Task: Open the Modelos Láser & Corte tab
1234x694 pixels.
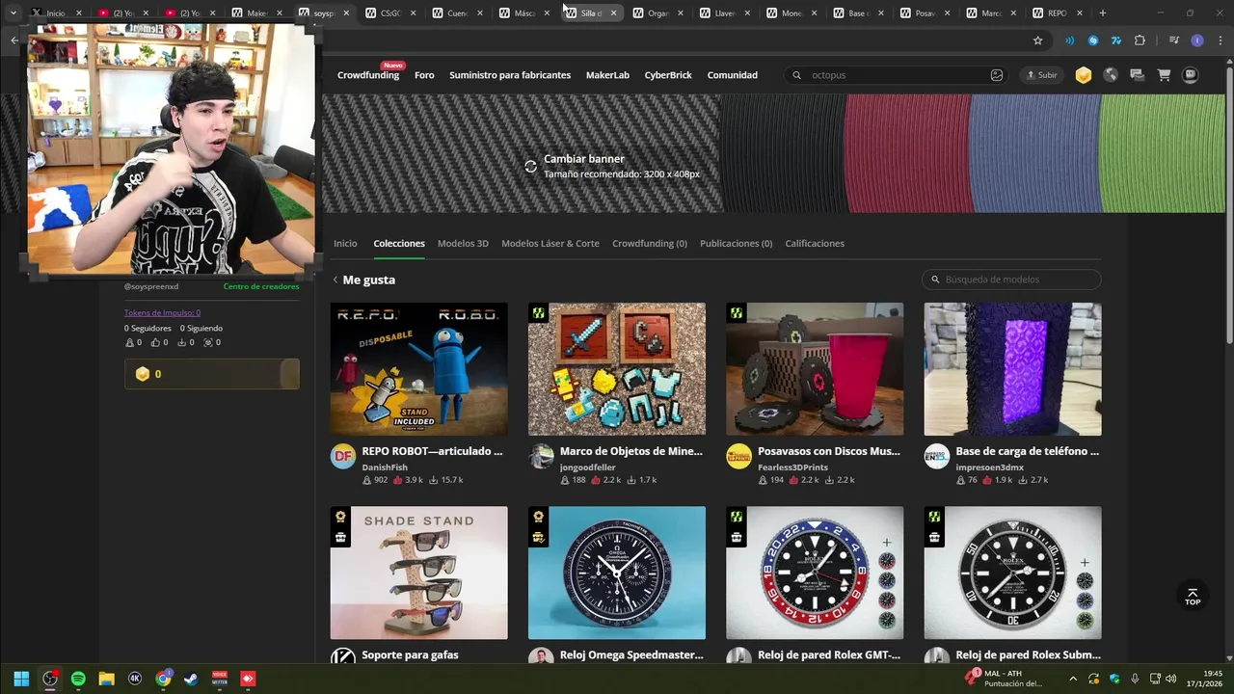Action: [550, 244]
